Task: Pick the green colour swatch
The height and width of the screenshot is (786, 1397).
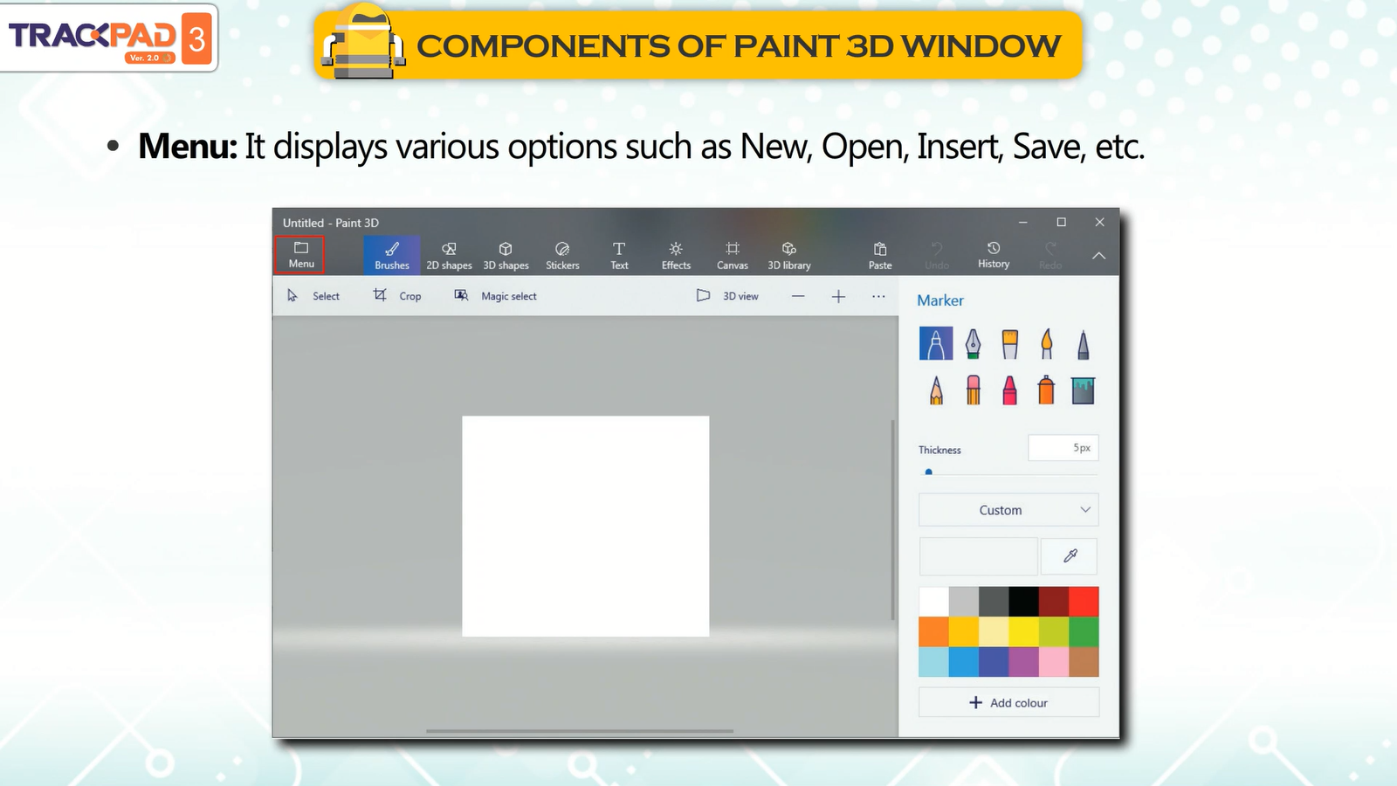Action: (x=1084, y=631)
